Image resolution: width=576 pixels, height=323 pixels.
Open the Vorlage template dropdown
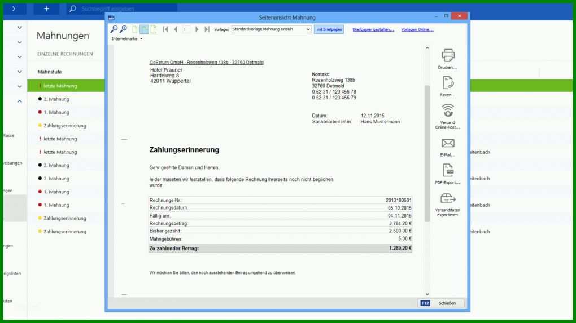[x=272, y=29]
